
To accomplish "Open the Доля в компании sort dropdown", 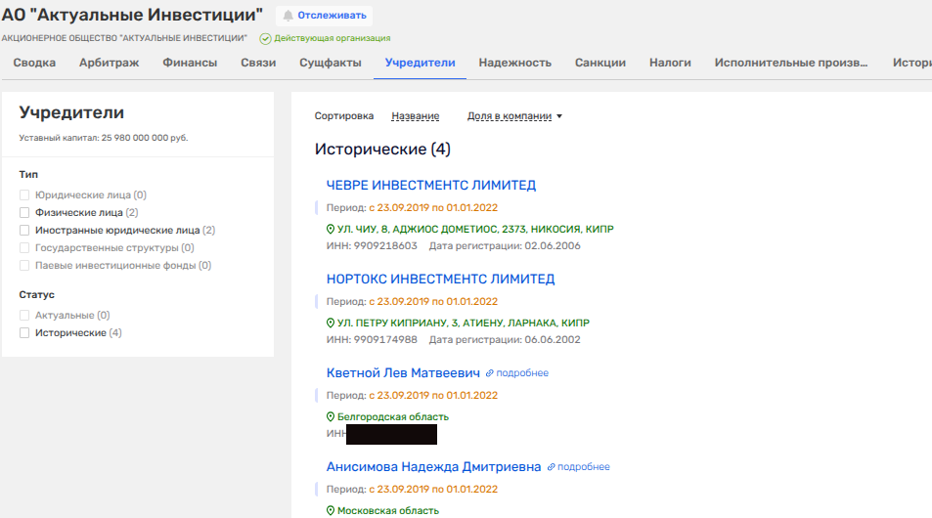I will [x=514, y=116].
